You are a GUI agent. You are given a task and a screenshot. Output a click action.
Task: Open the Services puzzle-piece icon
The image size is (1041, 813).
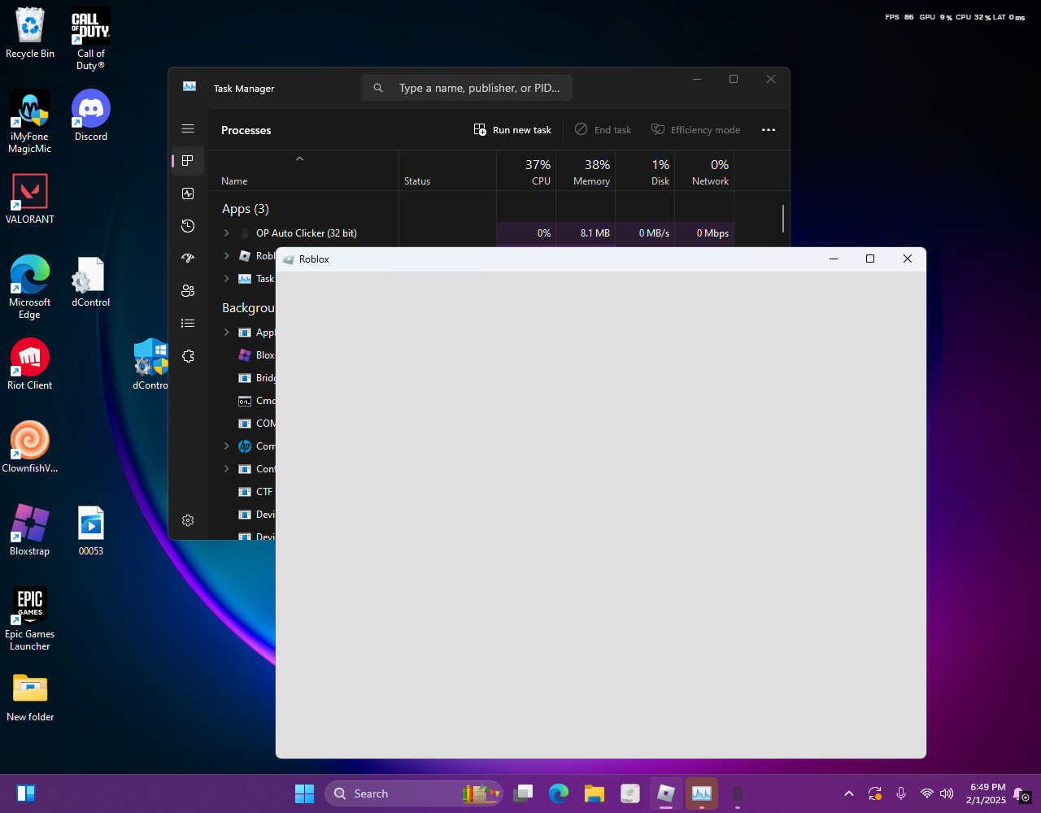pos(188,356)
